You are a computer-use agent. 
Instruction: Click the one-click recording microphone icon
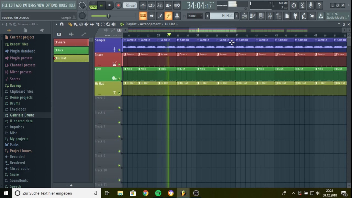coord(311,5)
